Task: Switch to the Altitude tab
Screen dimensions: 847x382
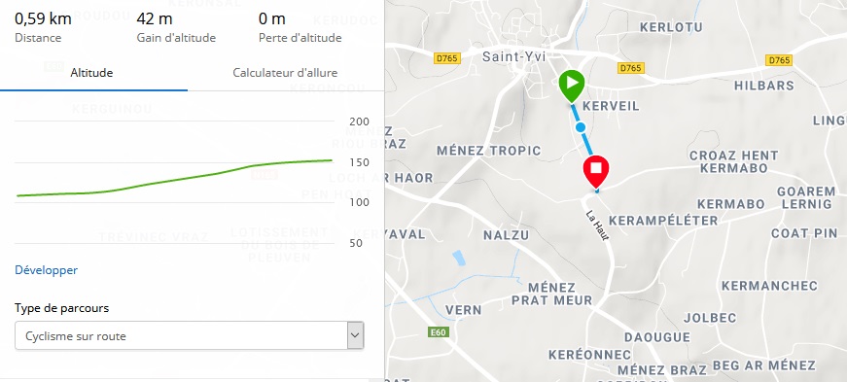Action: (91, 73)
